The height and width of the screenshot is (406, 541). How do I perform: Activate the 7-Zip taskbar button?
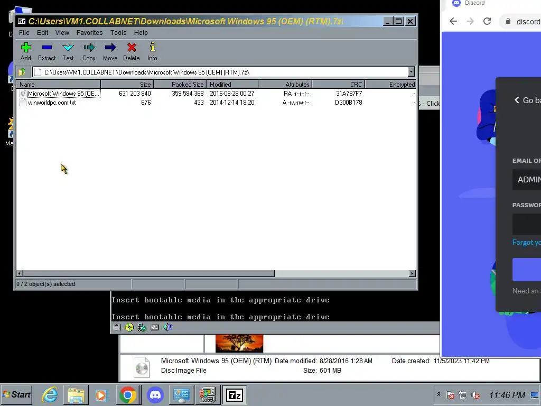235,394
